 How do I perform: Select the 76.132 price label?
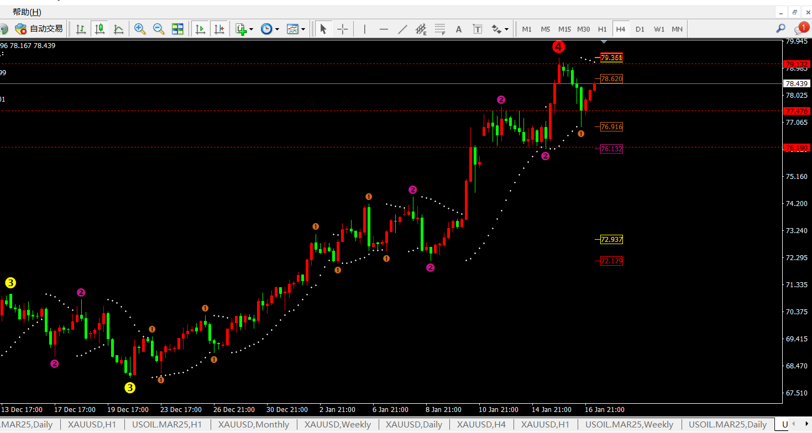[611, 149]
